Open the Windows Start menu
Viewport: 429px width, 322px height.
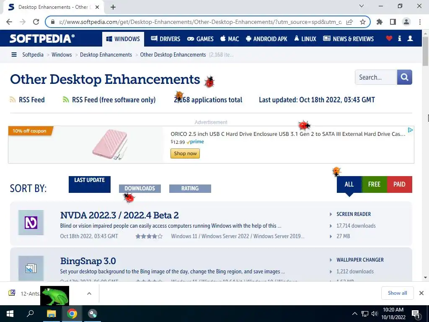click(10, 314)
